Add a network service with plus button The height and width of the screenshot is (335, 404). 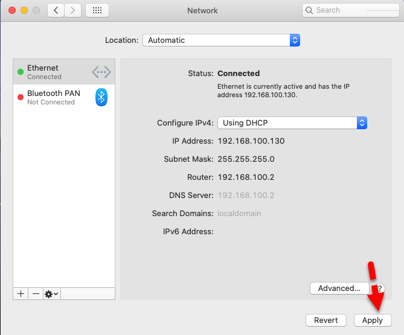(x=21, y=293)
